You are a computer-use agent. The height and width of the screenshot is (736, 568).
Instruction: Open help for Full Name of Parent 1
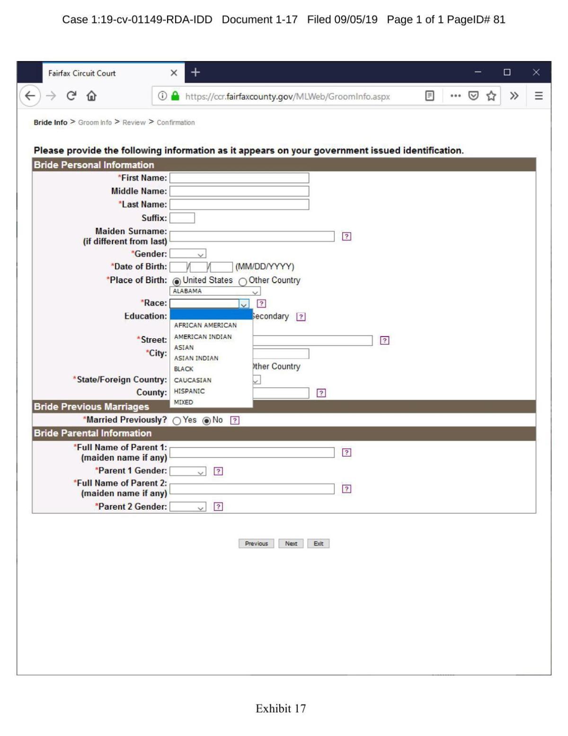tap(346, 453)
